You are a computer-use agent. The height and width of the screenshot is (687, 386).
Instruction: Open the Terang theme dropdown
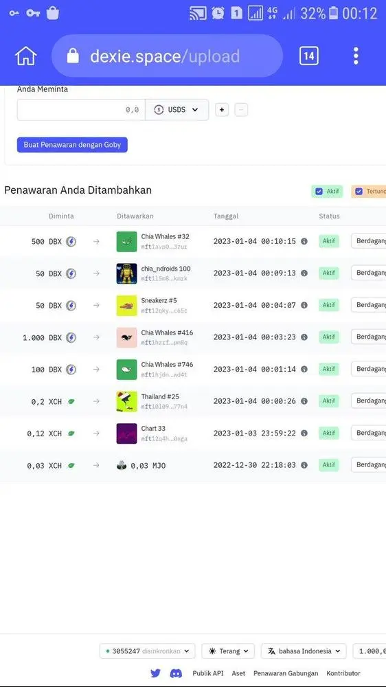coord(228,651)
